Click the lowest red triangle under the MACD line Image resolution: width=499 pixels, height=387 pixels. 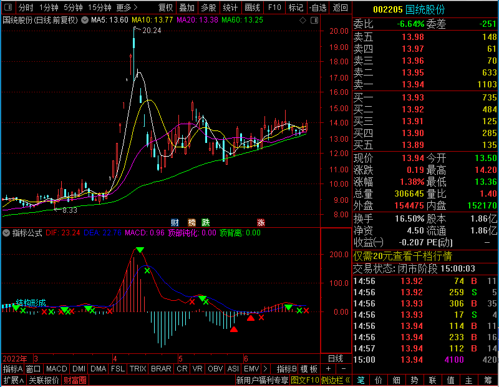click(x=234, y=330)
